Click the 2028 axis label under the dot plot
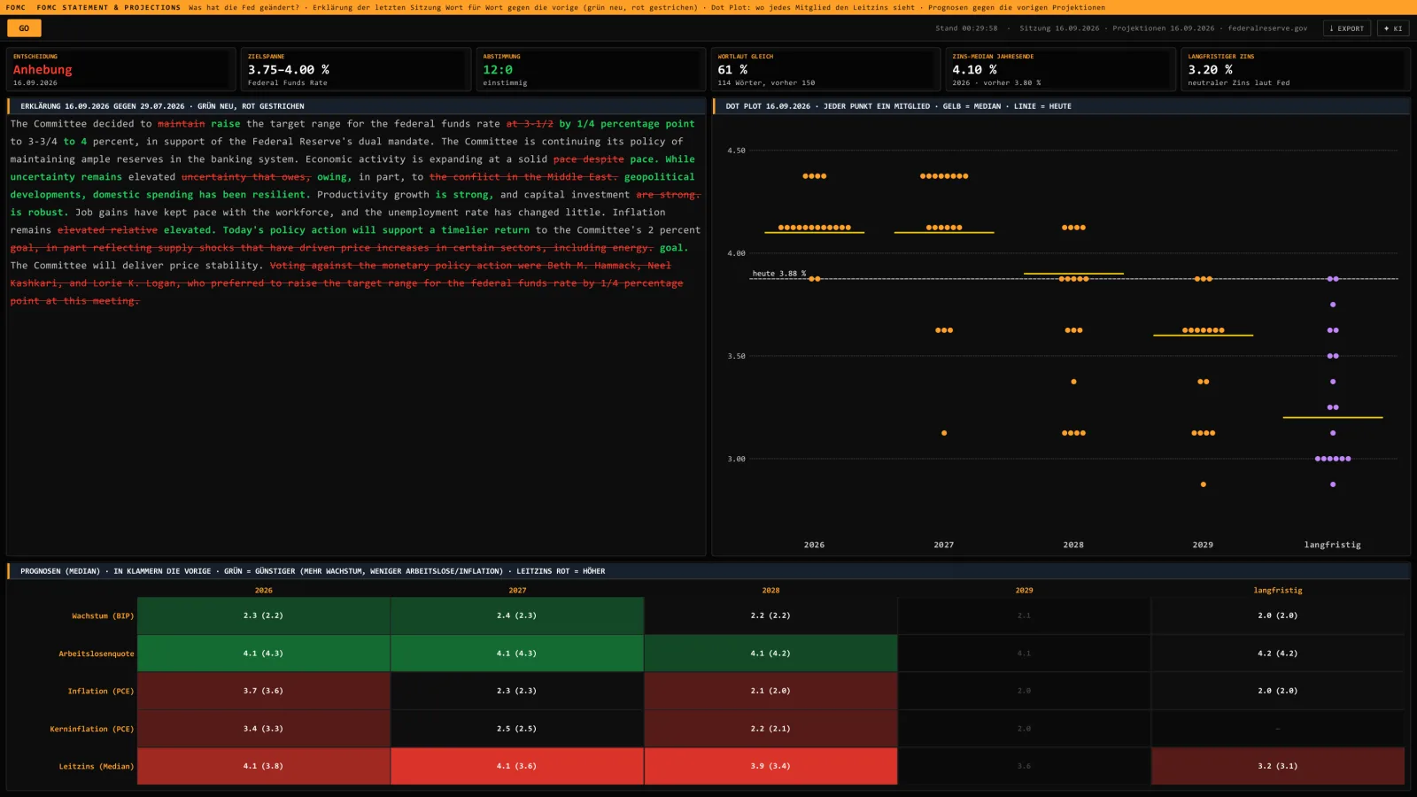The height and width of the screenshot is (797, 1417). coord(1073,545)
